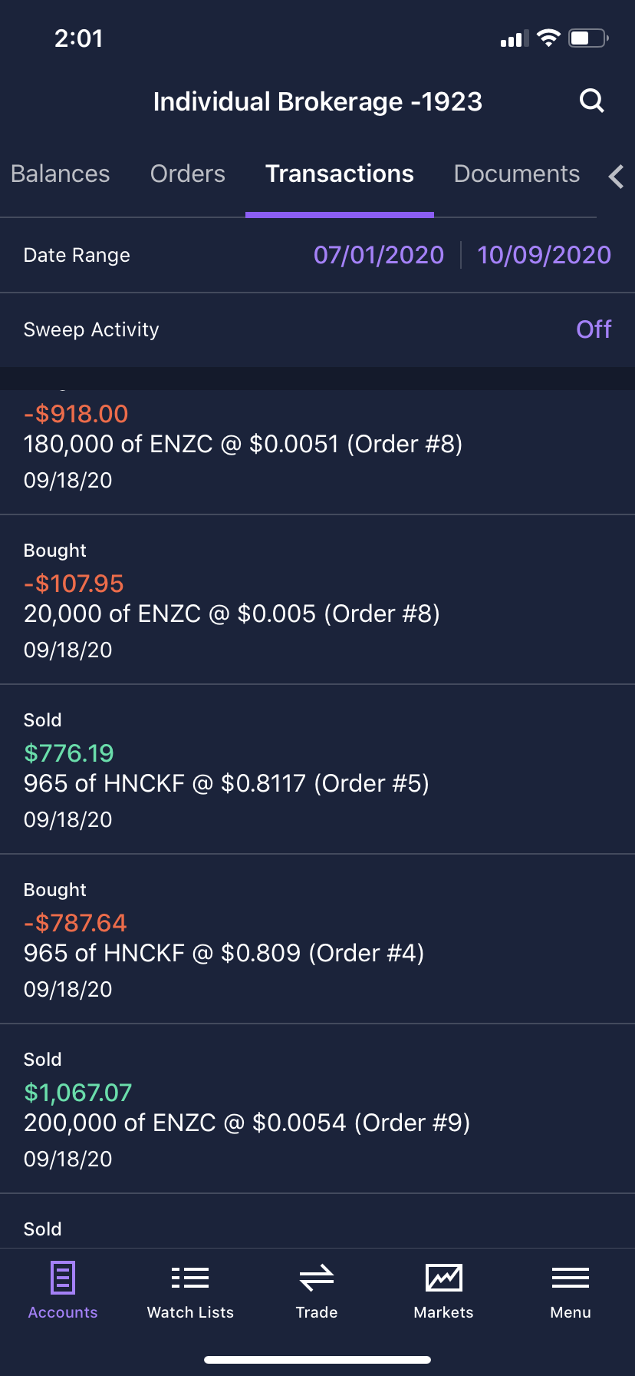Change end date 10/09/2020
Image resolution: width=635 pixels, height=1376 pixels.
click(x=544, y=255)
